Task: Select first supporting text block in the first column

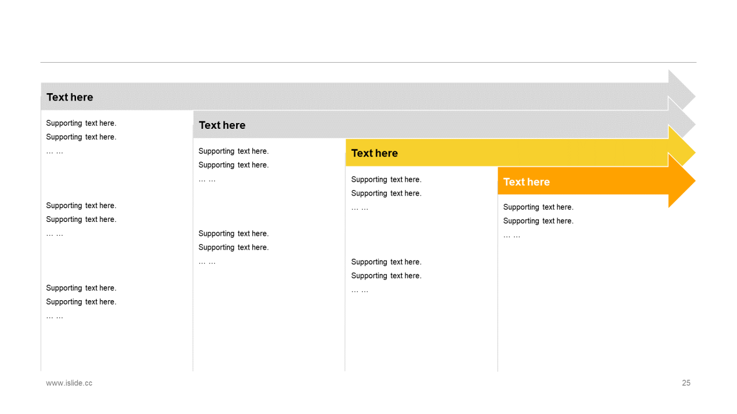Action: point(81,137)
